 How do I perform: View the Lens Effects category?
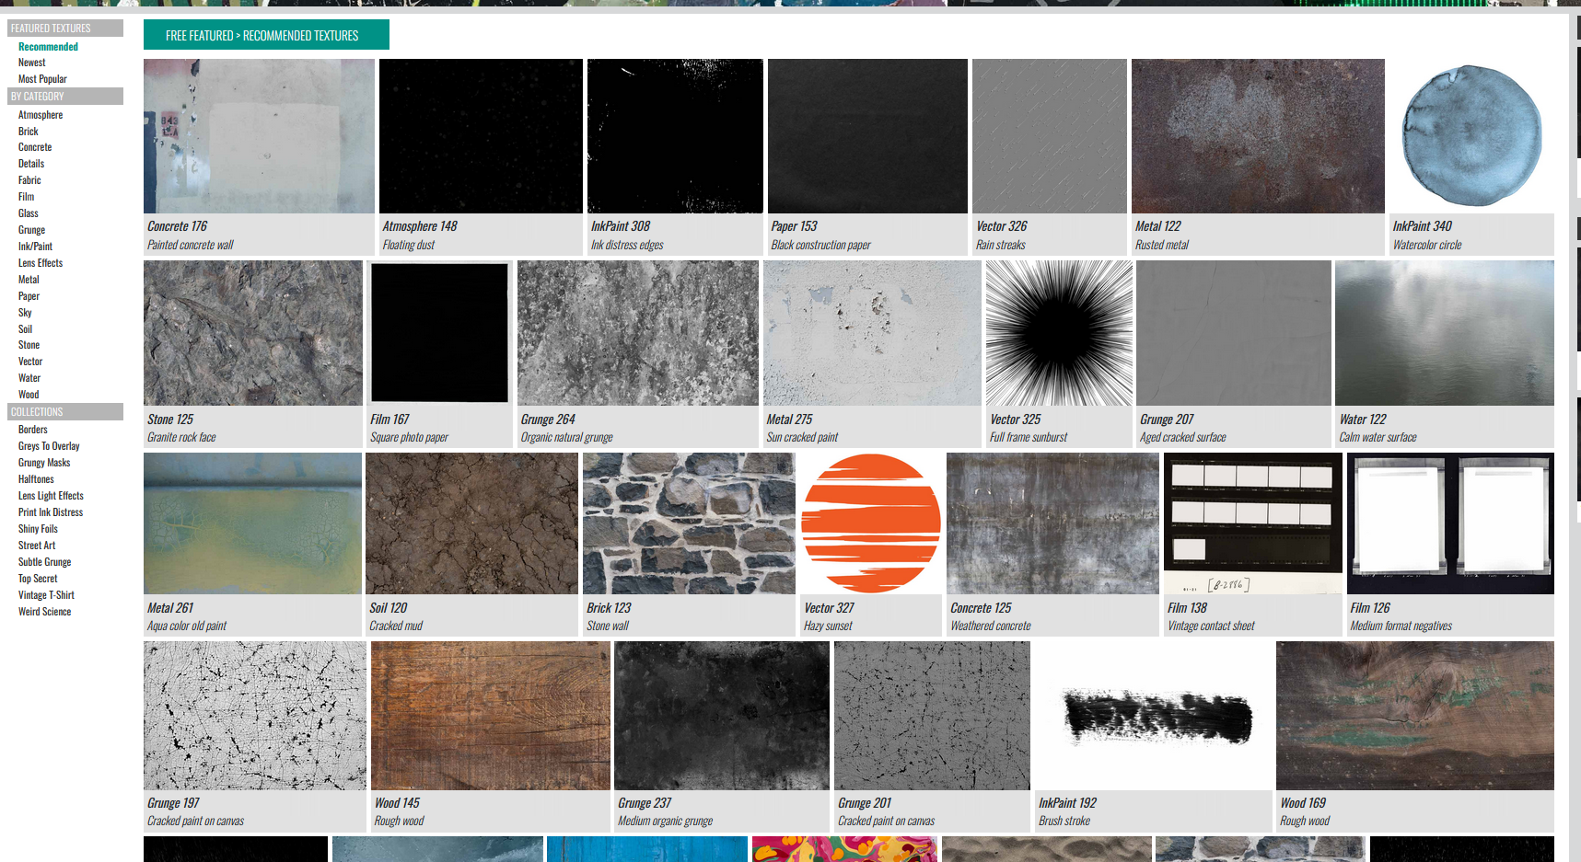41,263
